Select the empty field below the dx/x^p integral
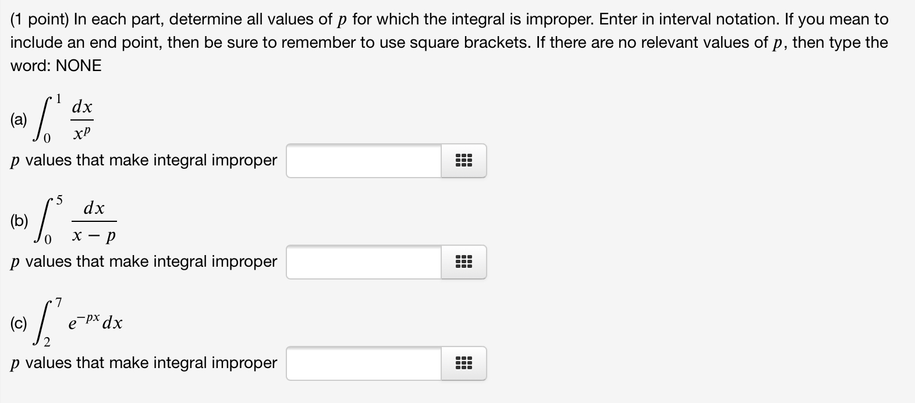This screenshot has height=403, width=915. point(361,161)
